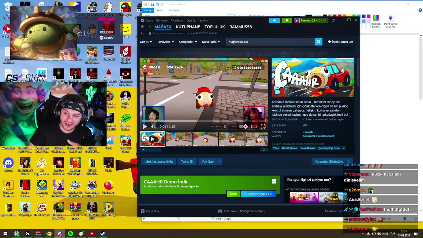The image size is (423, 238).
Task: Open the 4Wheel Challenge similar game thumbnail
Action: pos(304,197)
